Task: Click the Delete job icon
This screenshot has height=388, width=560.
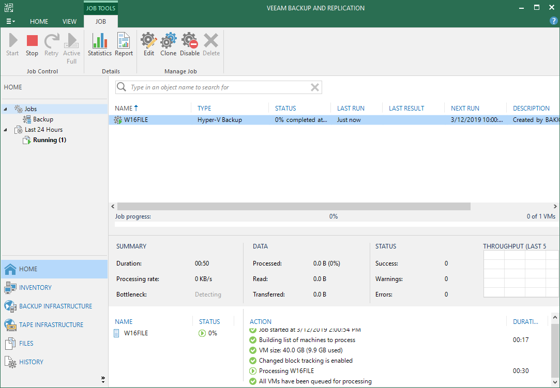Action: coord(211,44)
